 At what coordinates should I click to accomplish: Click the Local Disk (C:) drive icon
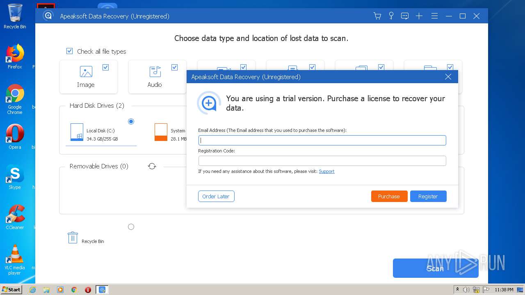point(77,132)
